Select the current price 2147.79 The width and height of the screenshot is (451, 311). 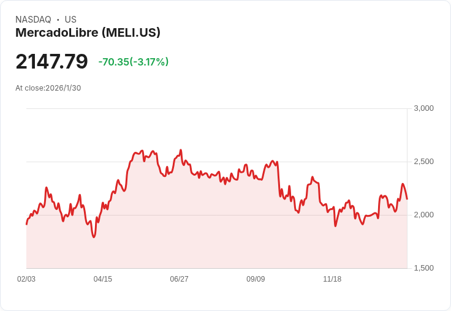click(x=51, y=61)
